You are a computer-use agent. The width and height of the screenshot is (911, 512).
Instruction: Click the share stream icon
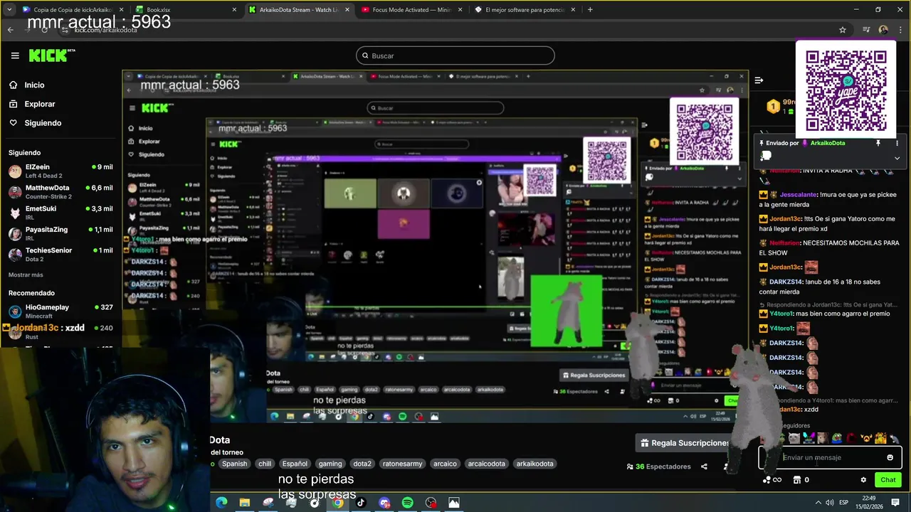coord(704,466)
